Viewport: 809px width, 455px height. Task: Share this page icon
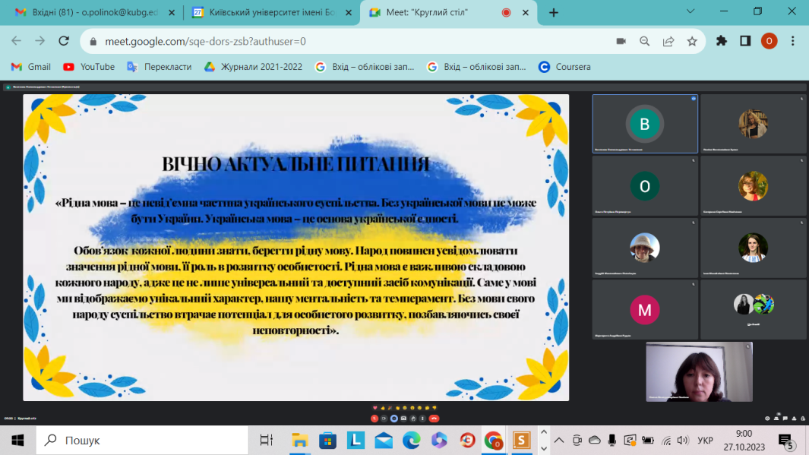pos(668,41)
